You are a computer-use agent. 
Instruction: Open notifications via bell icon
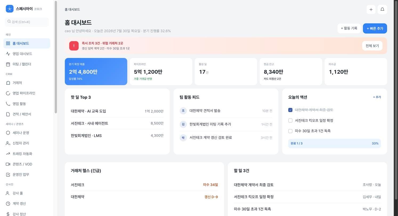(x=382, y=9)
